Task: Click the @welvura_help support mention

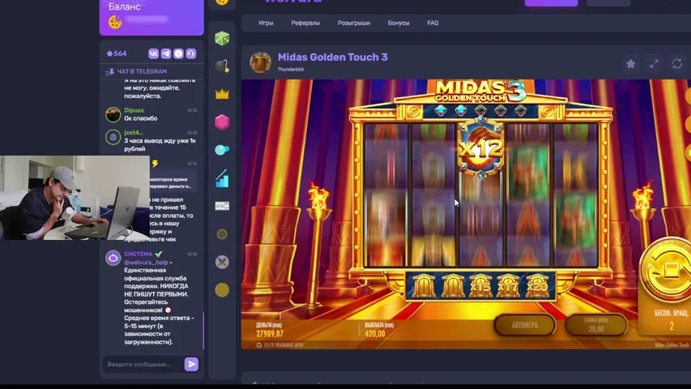Action: pos(146,263)
